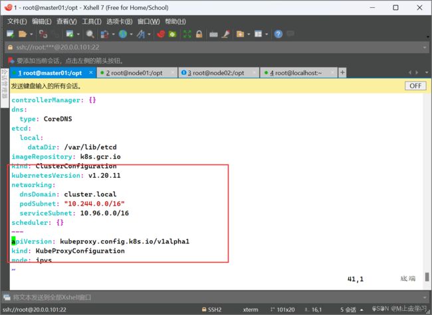Expand the Open Session dropdown arrow
This screenshot has width=432, height=315.
click(x=31, y=34)
